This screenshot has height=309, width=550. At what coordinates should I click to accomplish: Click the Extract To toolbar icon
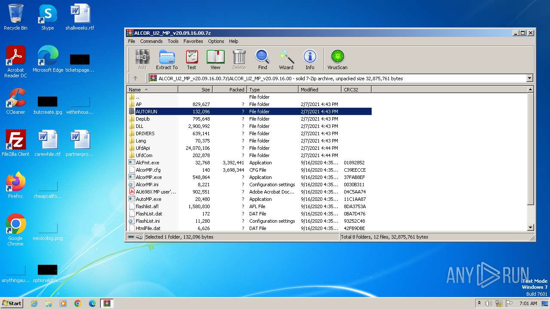tap(167, 59)
